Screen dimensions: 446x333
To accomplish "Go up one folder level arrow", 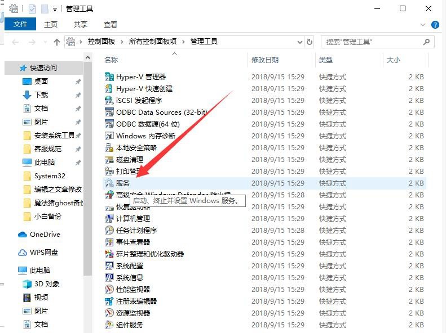I will (57, 42).
